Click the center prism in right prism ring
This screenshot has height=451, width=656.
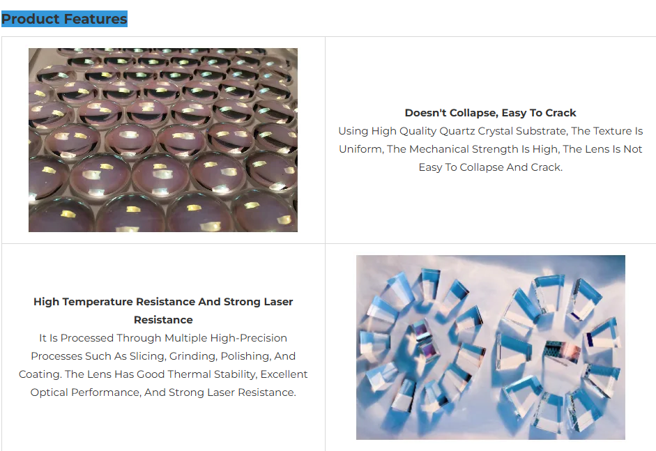tap(562, 351)
